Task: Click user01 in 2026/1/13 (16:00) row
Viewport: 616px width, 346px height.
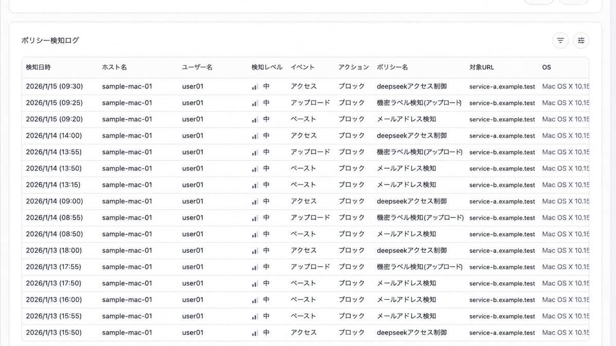Action: [192, 300]
